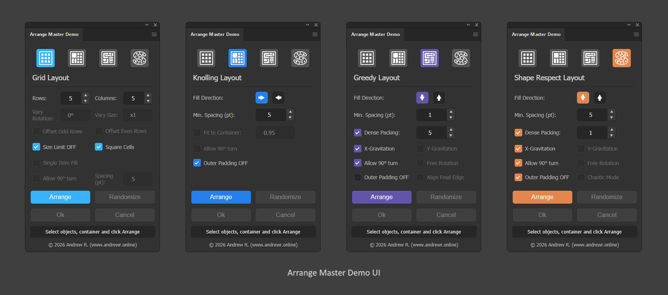This screenshot has height=295, width=668.
Task: Click purple Arrange button in Greedy panel
Action: tap(382, 197)
